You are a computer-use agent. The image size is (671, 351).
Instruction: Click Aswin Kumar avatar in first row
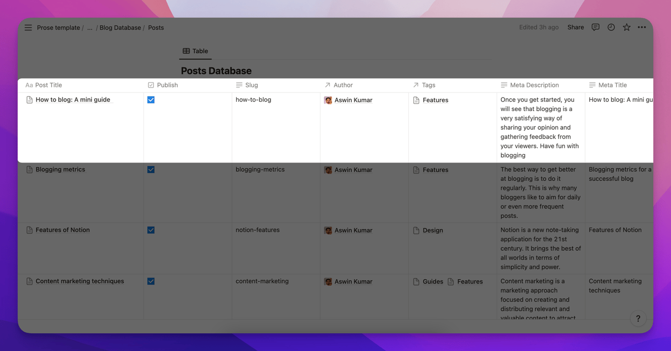[x=328, y=100]
